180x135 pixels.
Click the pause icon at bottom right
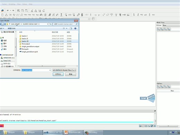tap(155, 126)
